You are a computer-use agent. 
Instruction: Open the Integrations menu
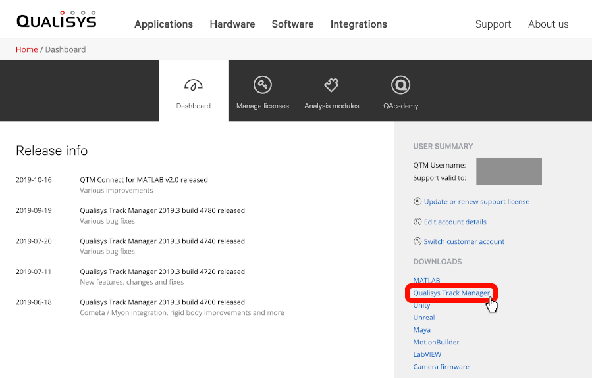click(359, 24)
